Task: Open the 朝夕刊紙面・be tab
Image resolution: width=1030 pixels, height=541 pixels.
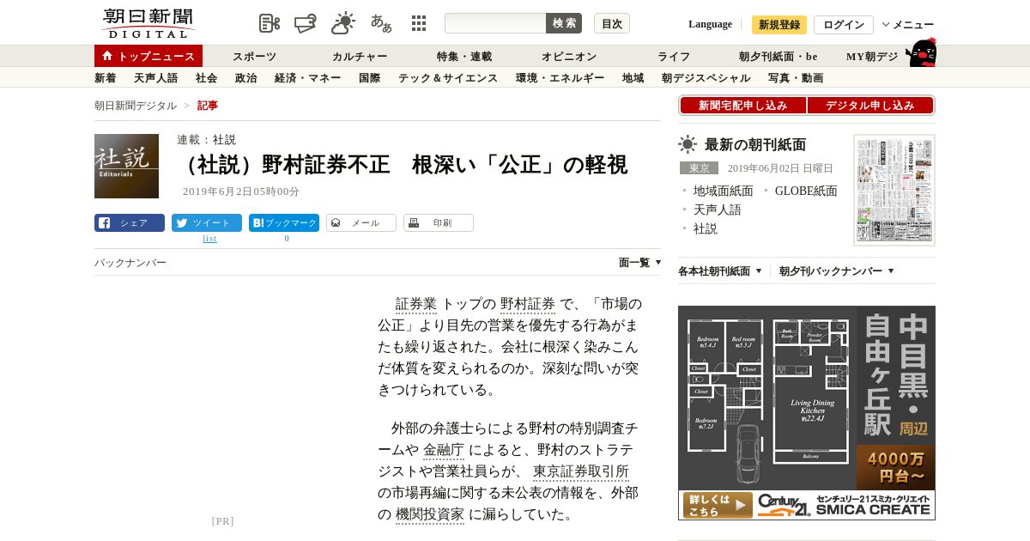Action: pyautogui.click(x=779, y=57)
